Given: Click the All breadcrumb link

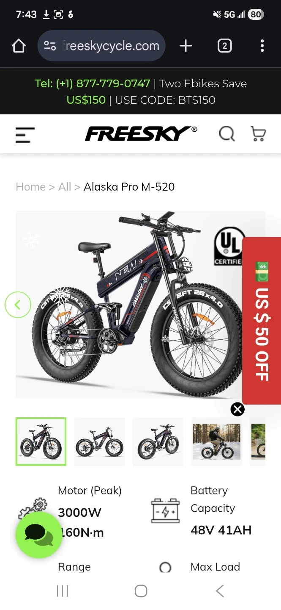Looking at the screenshot, I should [x=65, y=187].
